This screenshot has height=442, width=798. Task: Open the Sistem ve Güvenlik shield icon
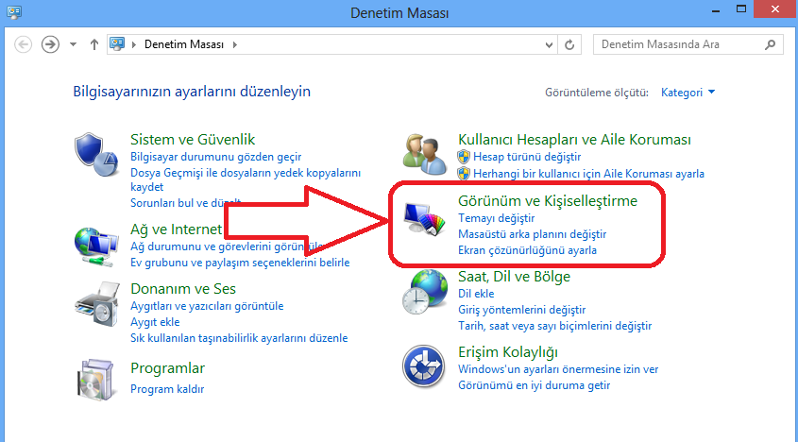[96, 155]
